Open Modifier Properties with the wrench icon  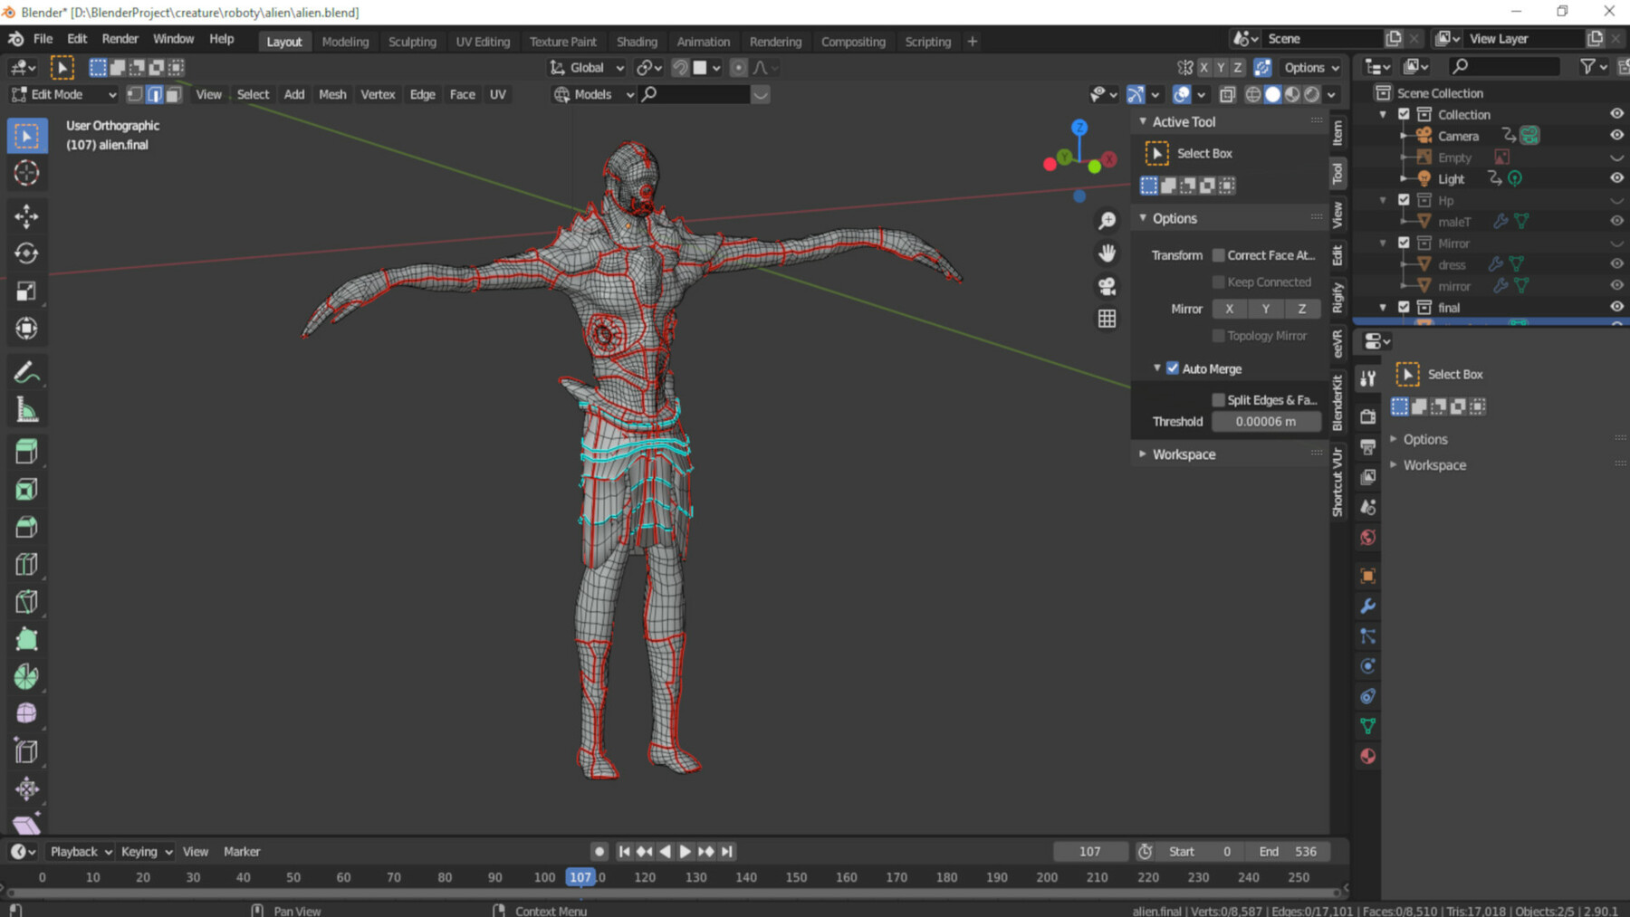[x=1367, y=605]
